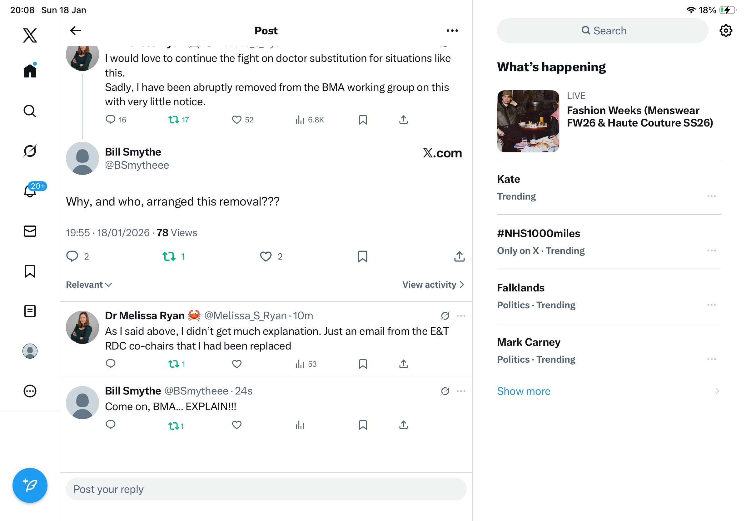The height and width of the screenshot is (521, 746).
Task: Open the Notifications bell
Action: [30, 191]
